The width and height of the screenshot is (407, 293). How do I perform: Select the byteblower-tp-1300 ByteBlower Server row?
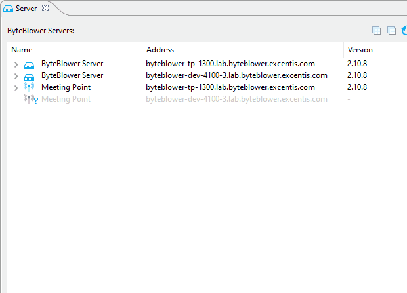pos(72,64)
